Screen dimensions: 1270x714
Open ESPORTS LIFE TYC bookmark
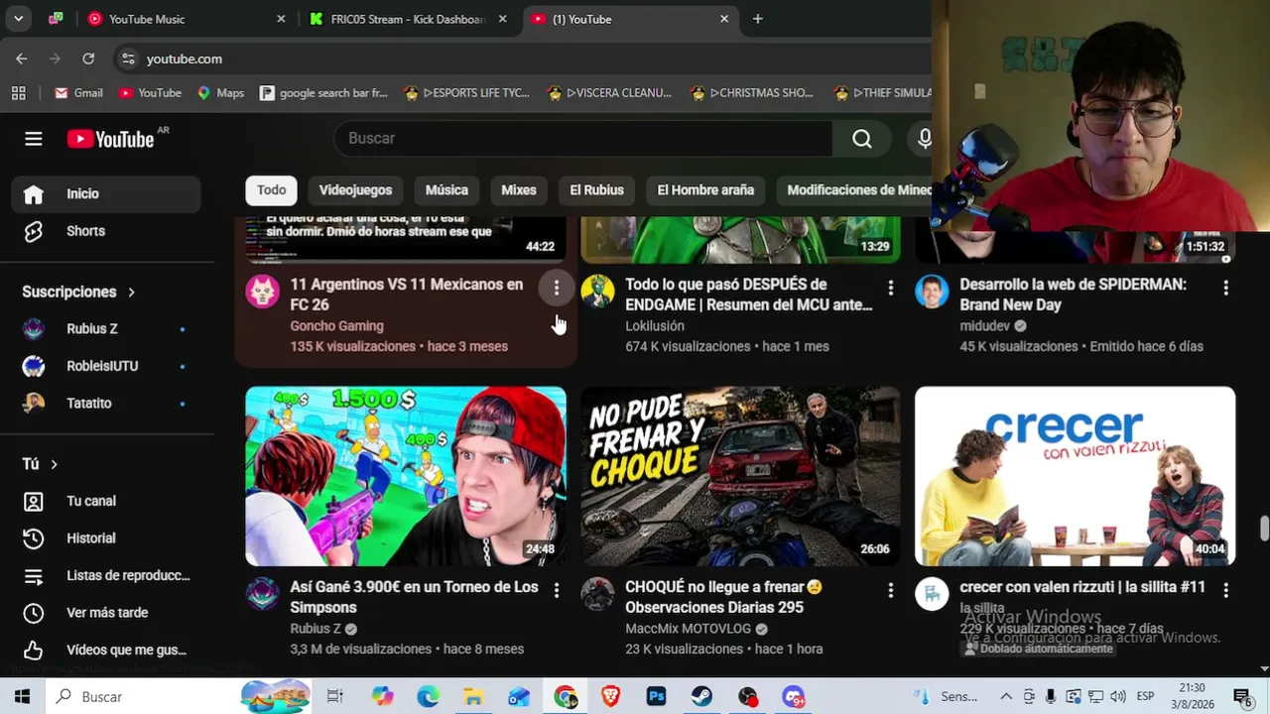466,92
